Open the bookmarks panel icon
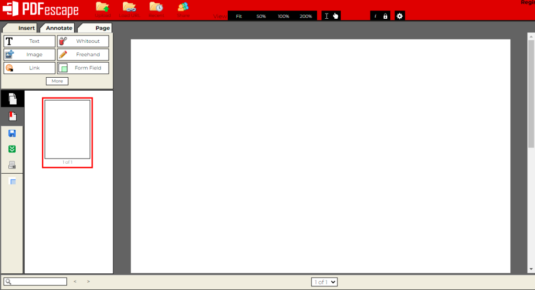This screenshot has width=535, height=290. 13,182
